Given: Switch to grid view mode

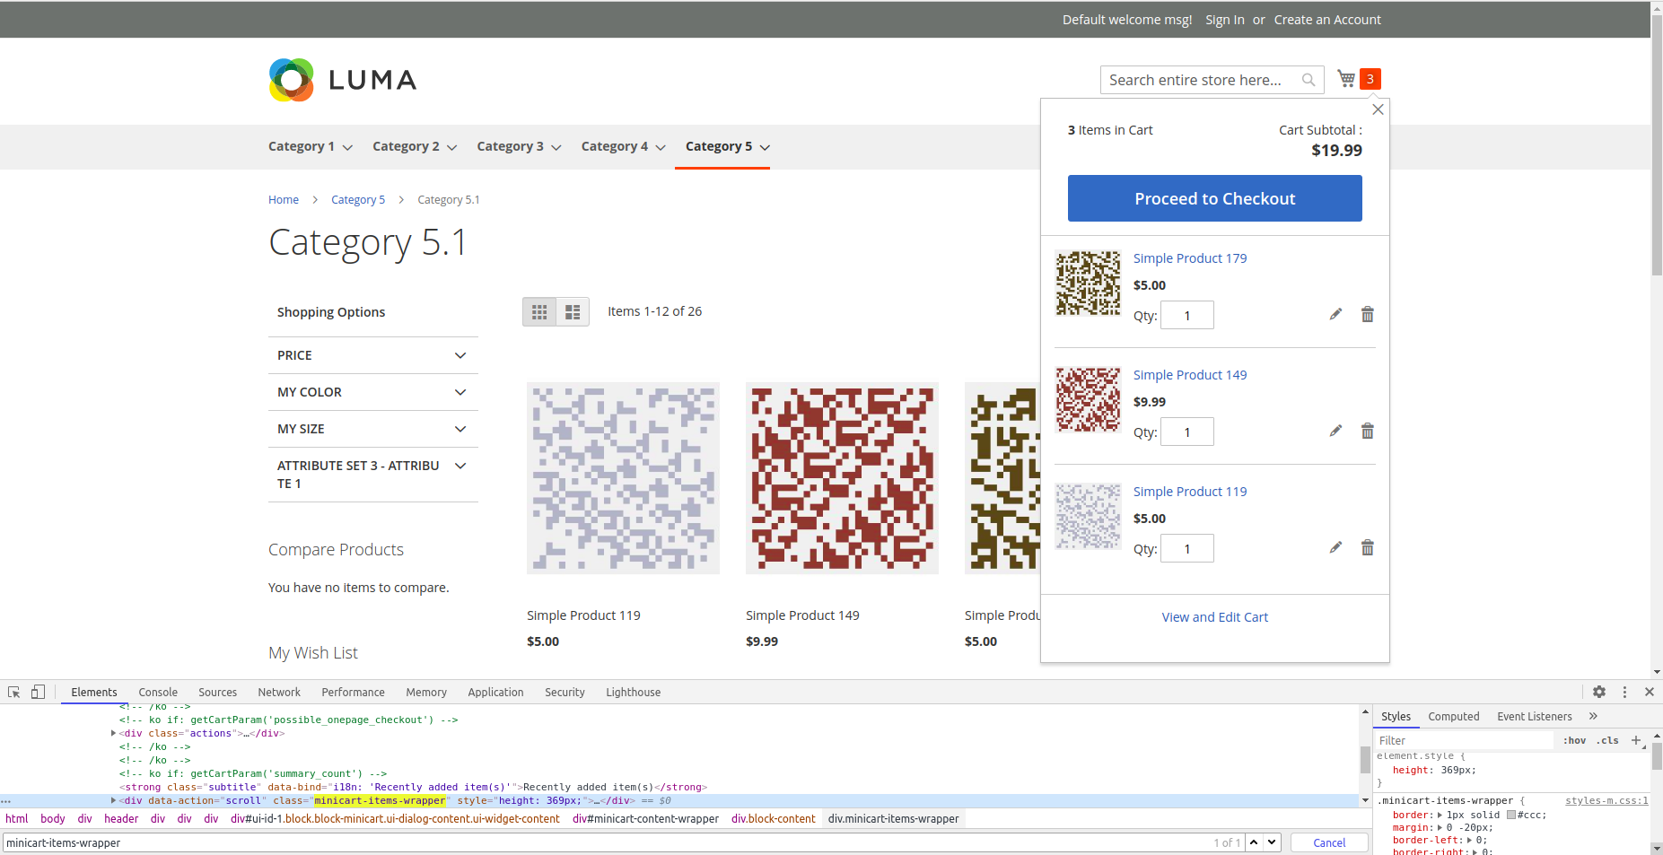Looking at the screenshot, I should pos(539,312).
